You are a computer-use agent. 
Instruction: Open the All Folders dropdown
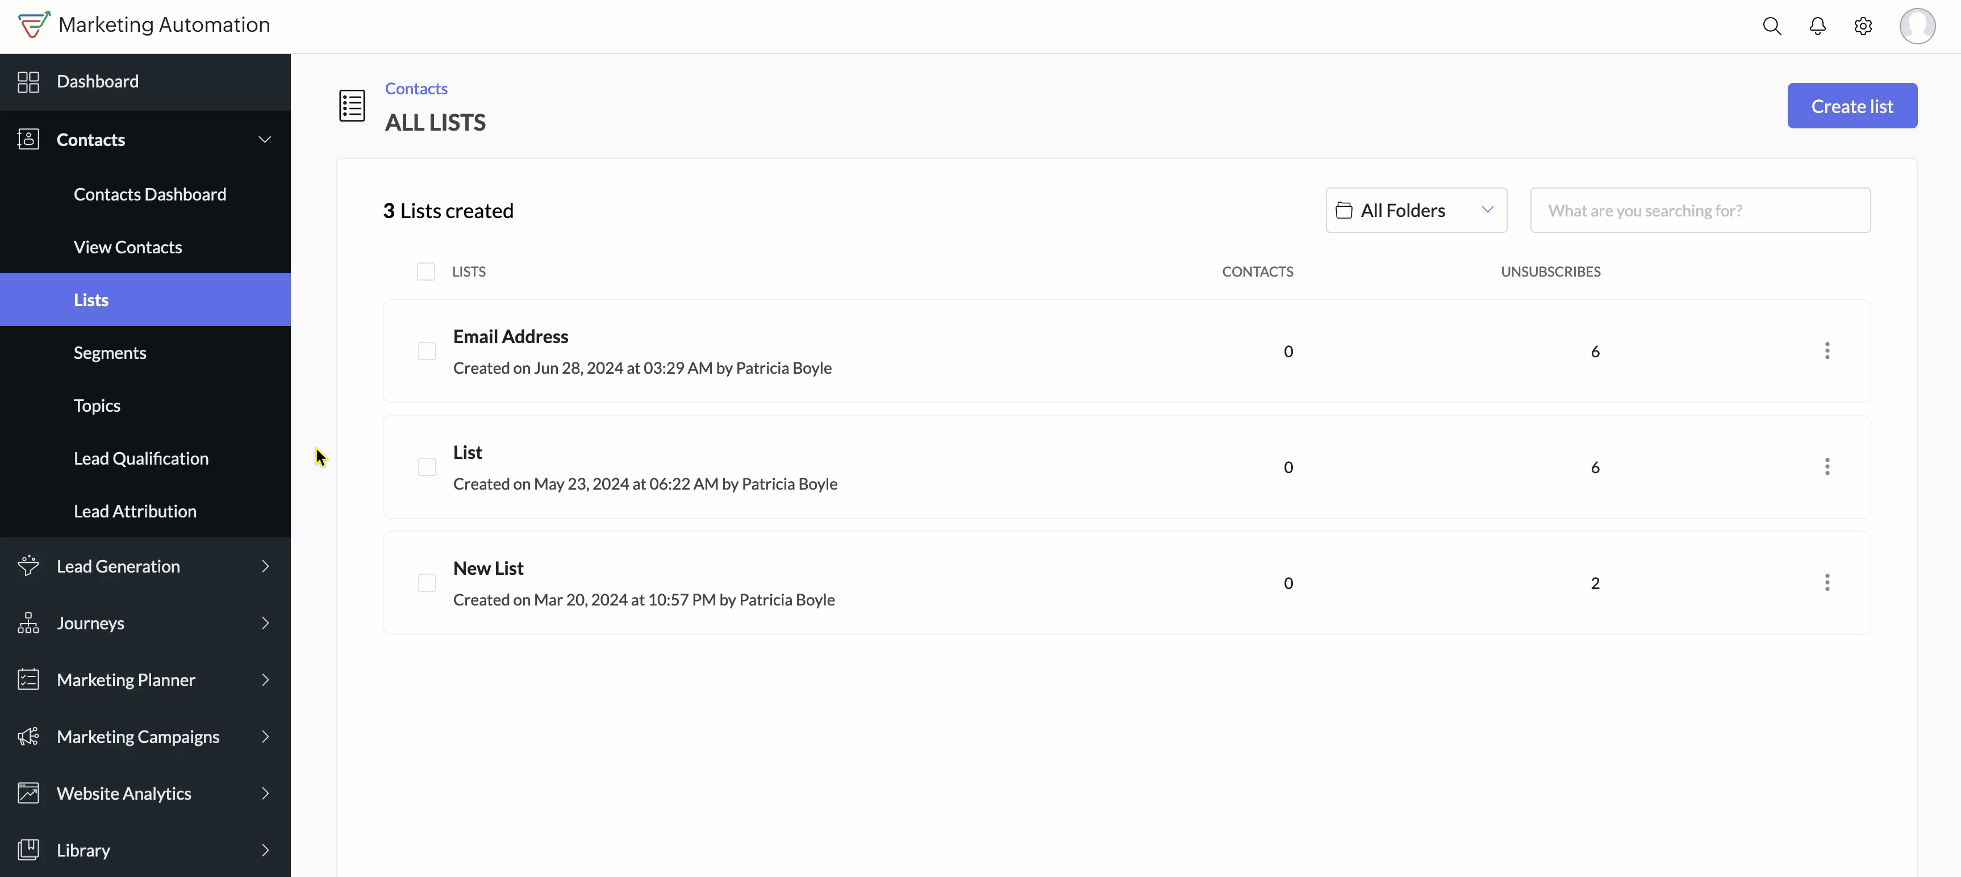pos(1416,210)
